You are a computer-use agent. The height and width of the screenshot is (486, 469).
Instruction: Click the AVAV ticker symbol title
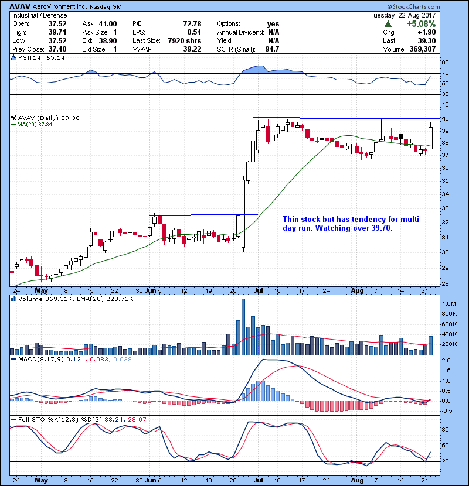tap(20, 6)
